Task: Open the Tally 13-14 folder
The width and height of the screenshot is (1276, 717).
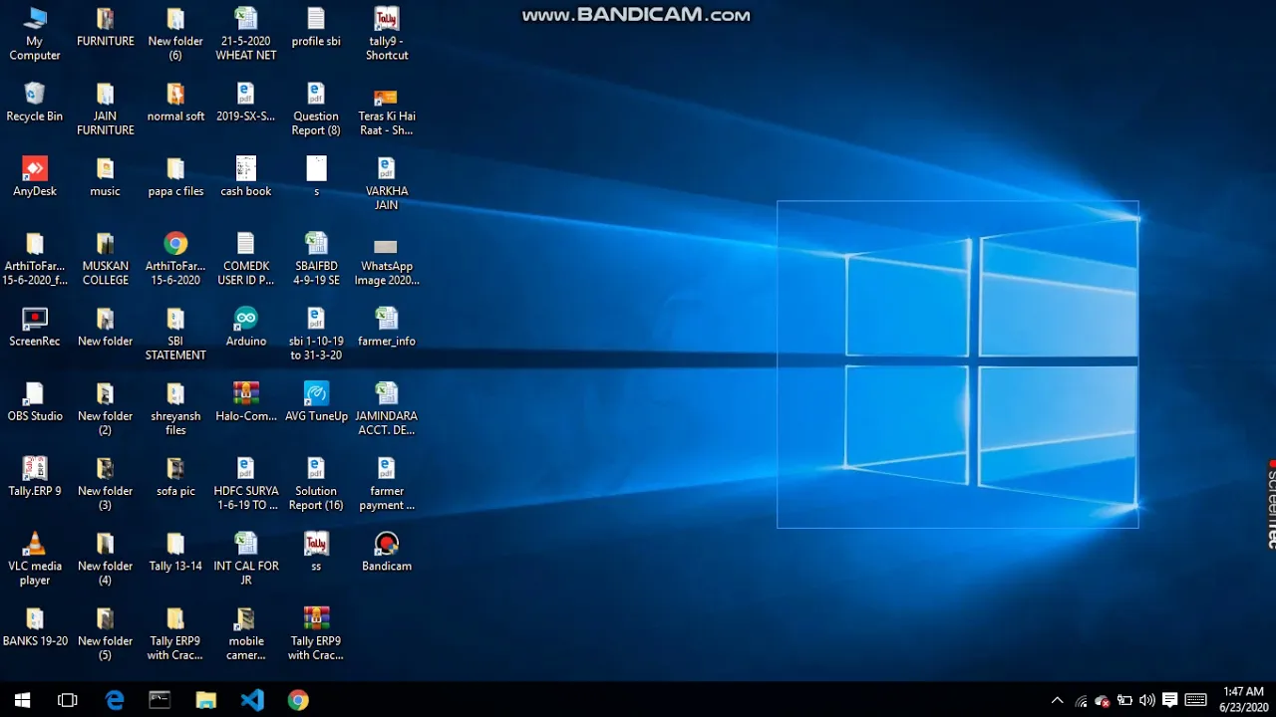Action: pyautogui.click(x=175, y=551)
